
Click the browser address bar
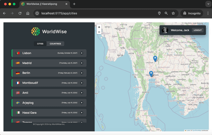[x=96, y=13]
